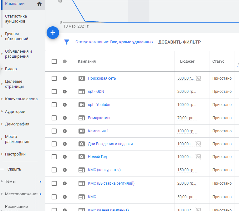Sort by Статус column header
239x211 pixels.
point(218,61)
